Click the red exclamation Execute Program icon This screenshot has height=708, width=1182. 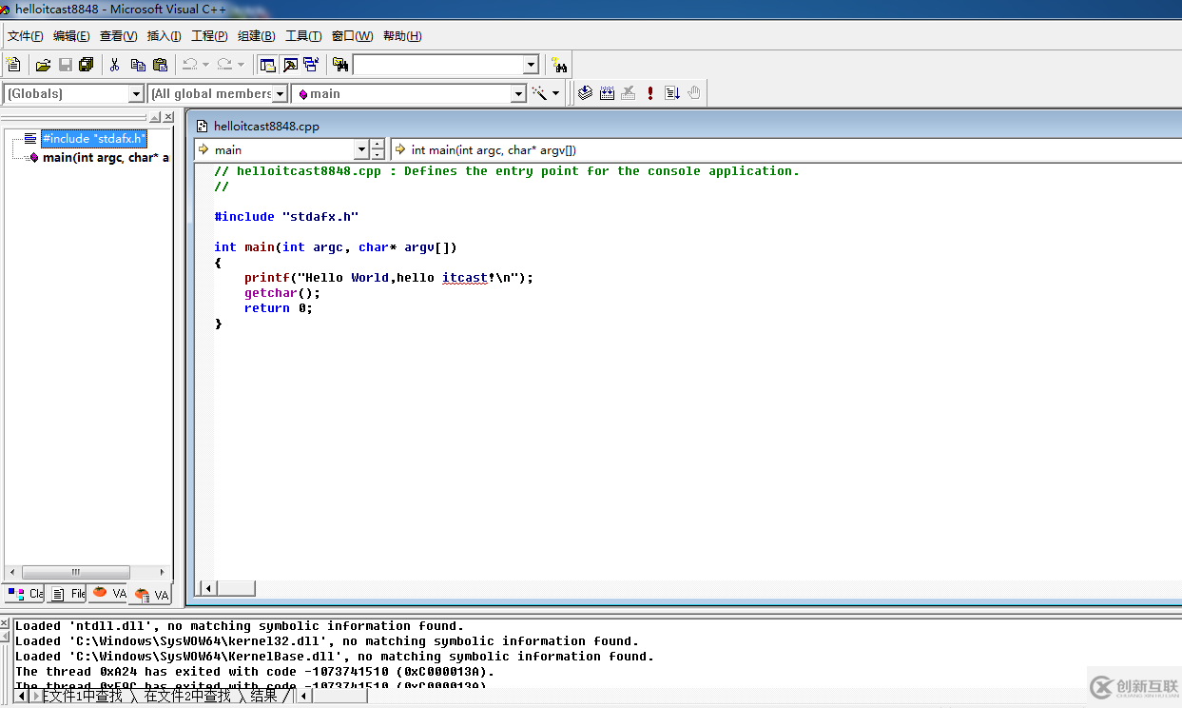pos(650,93)
